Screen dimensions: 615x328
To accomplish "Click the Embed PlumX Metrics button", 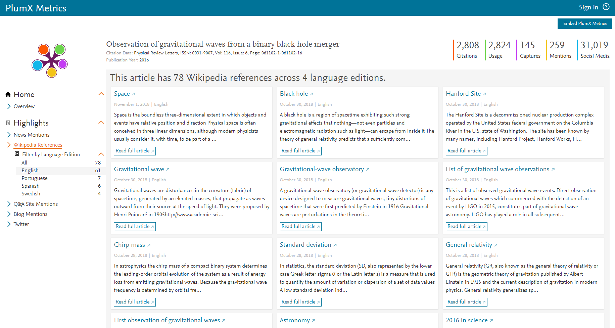I will (585, 24).
